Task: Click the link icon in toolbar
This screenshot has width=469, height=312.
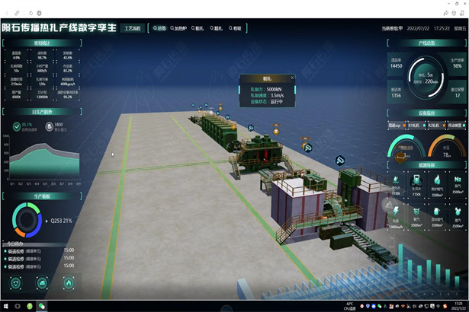Action: [x=17, y=13]
